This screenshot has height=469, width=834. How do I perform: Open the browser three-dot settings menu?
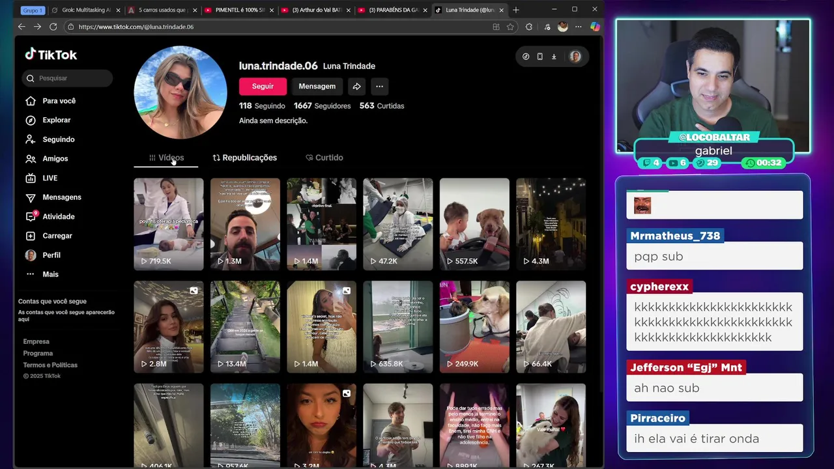[x=578, y=27]
